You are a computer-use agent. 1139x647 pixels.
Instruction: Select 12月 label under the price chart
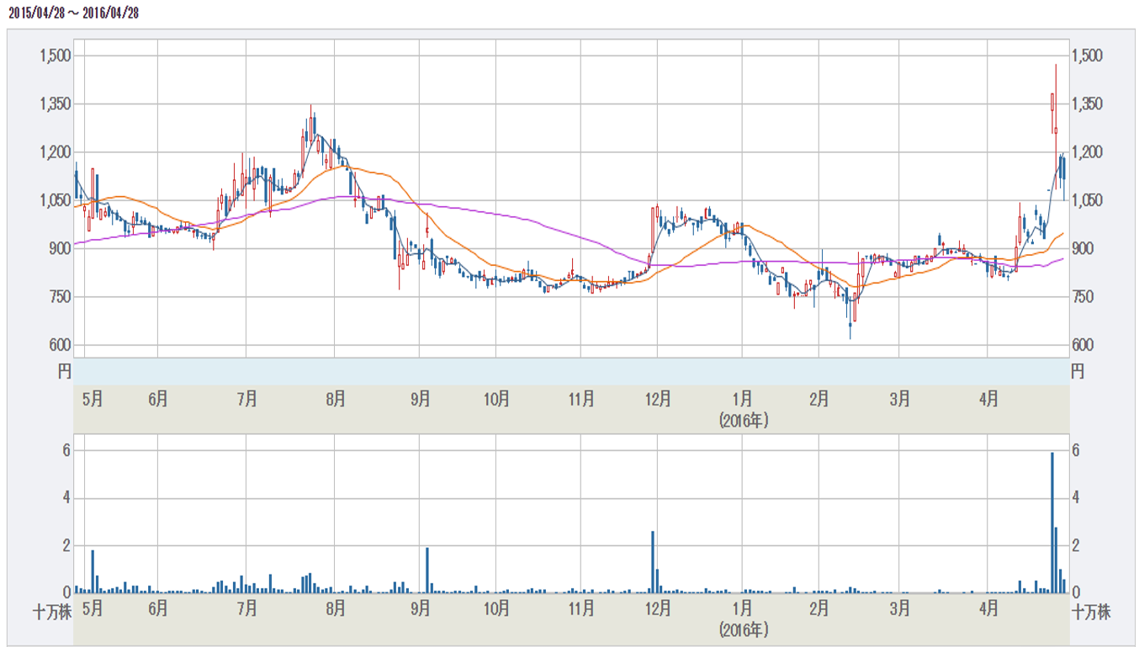[x=658, y=399]
